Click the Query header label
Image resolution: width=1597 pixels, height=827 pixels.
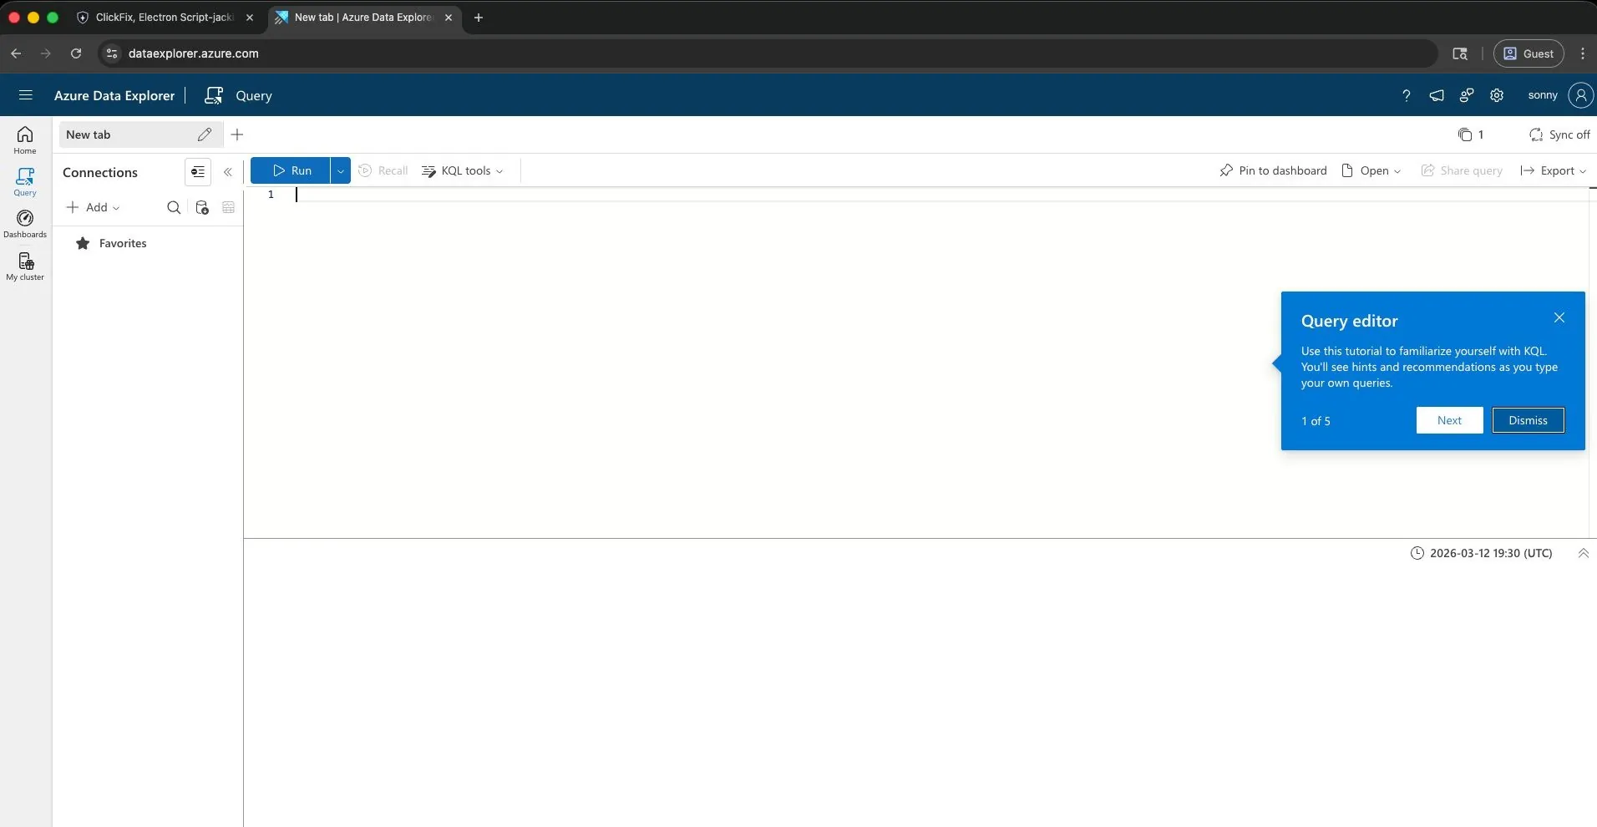point(254,95)
